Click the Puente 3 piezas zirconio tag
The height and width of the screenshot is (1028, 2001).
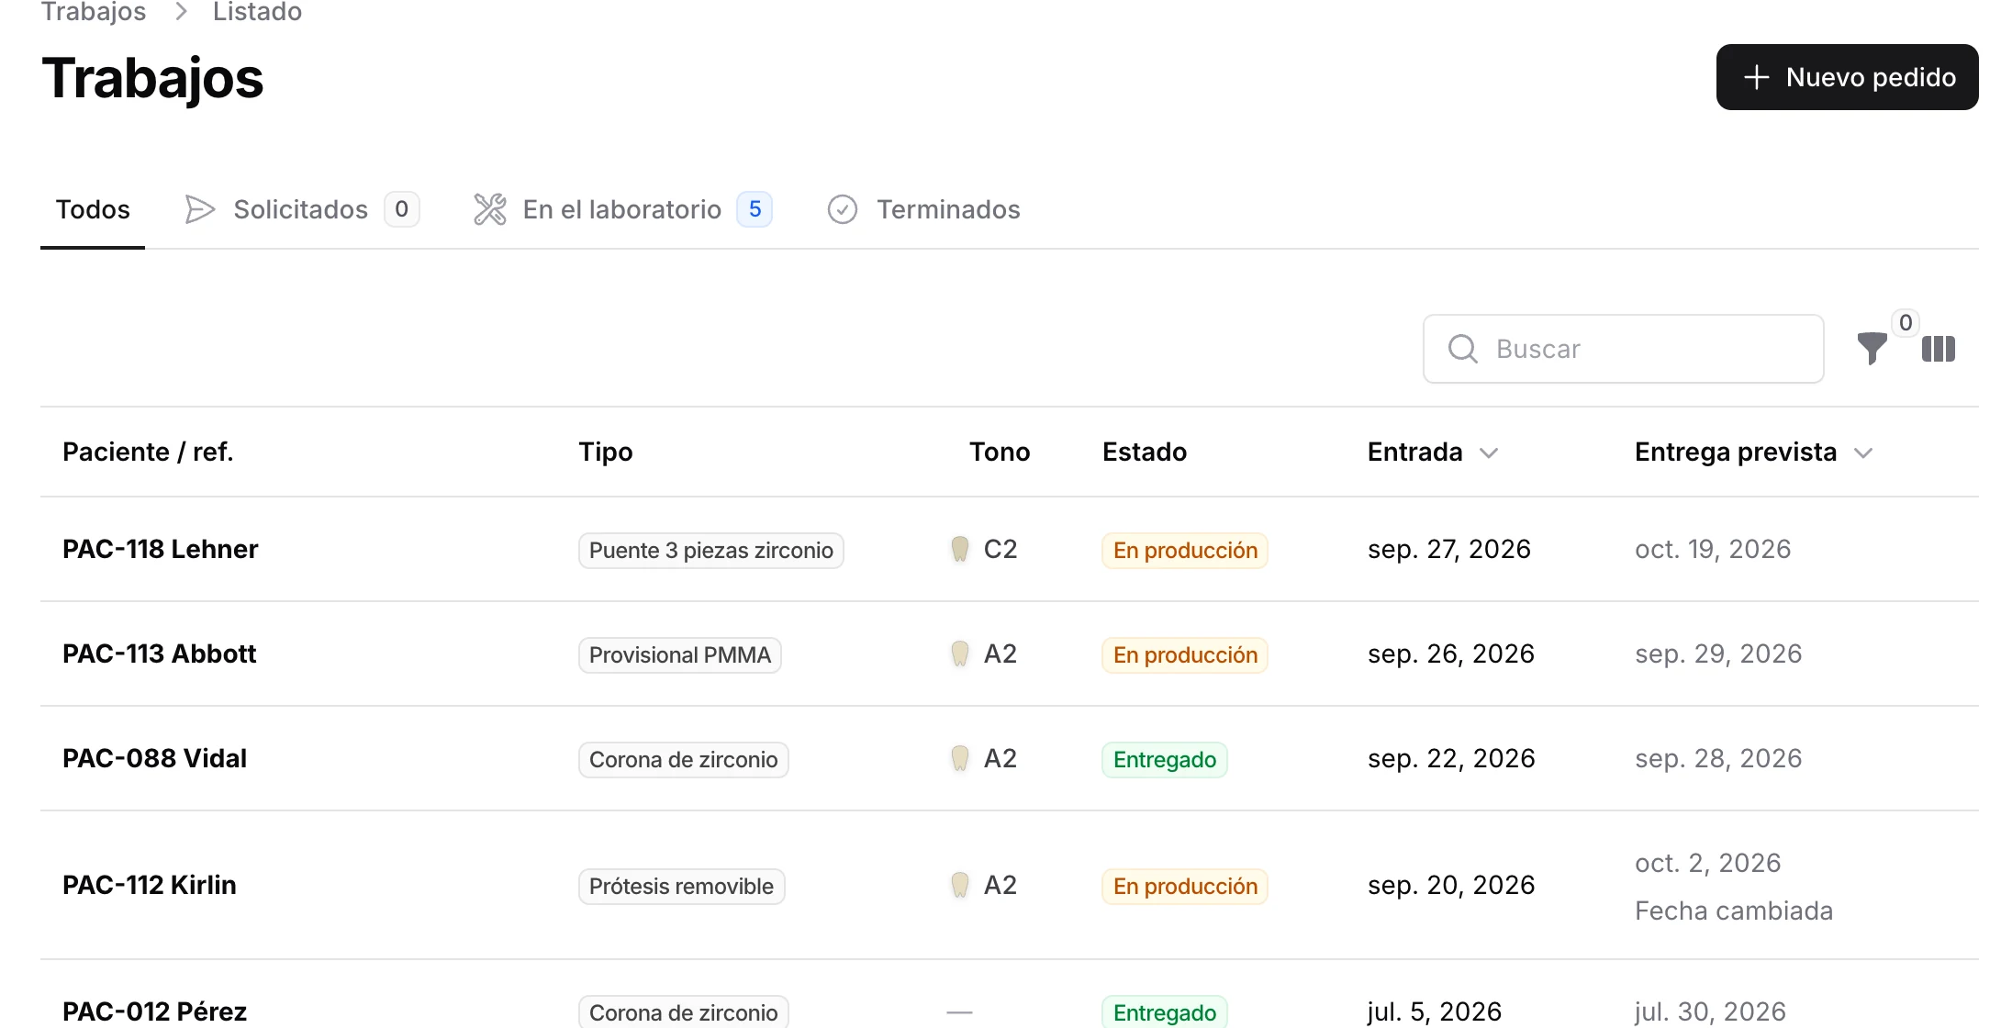point(711,551)
